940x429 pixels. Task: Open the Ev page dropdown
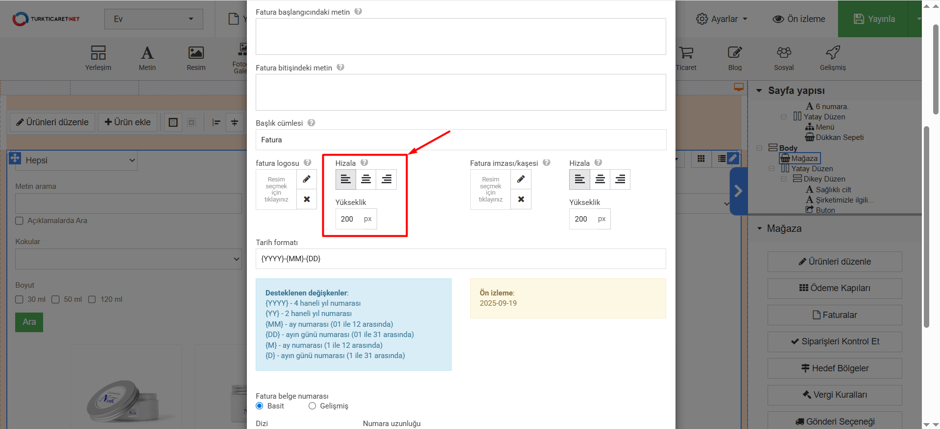point(153,19)
